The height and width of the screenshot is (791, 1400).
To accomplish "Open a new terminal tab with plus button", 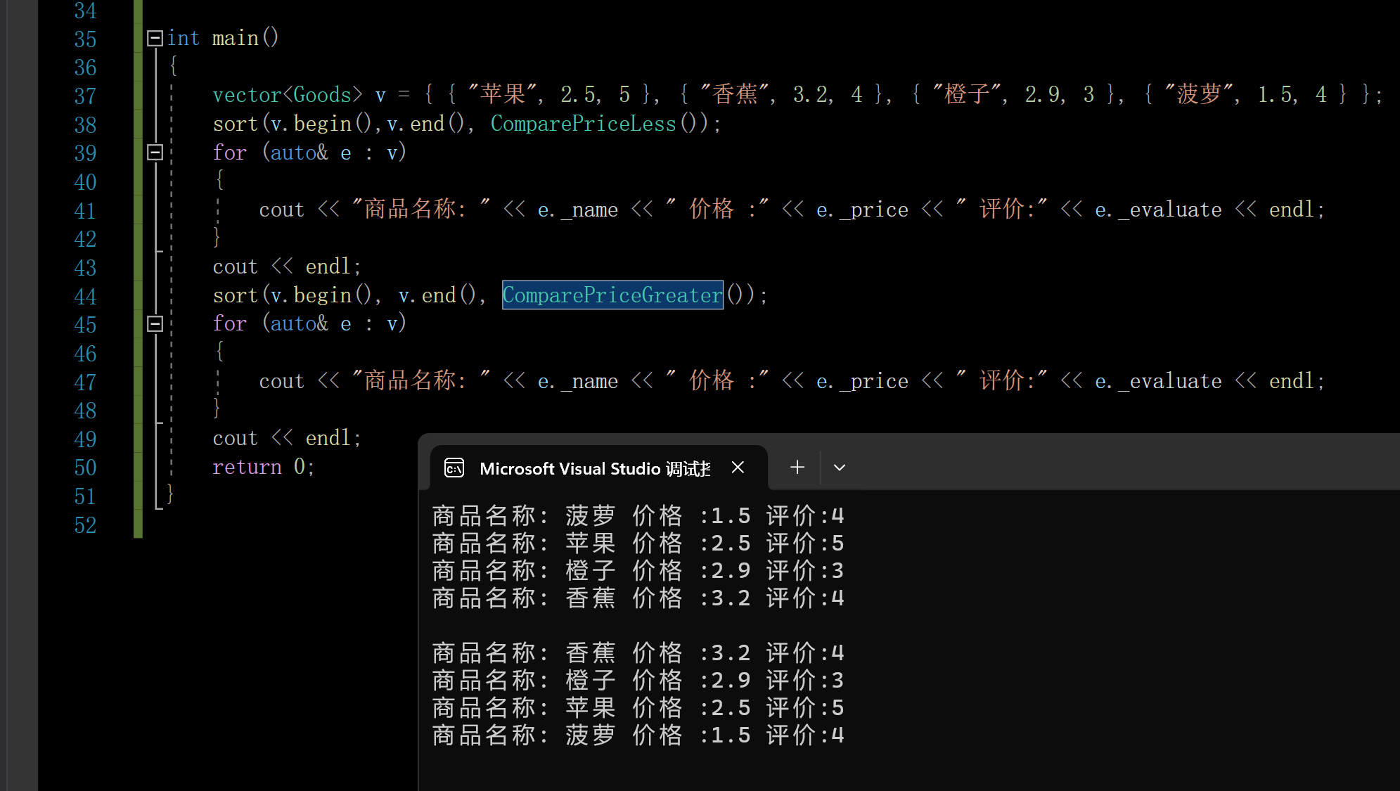I will [797, 468].
